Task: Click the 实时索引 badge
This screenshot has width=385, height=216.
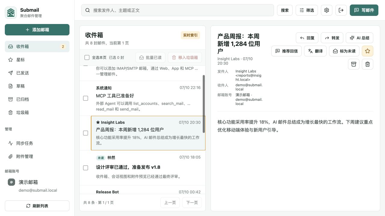Action: tap(190, 35)
